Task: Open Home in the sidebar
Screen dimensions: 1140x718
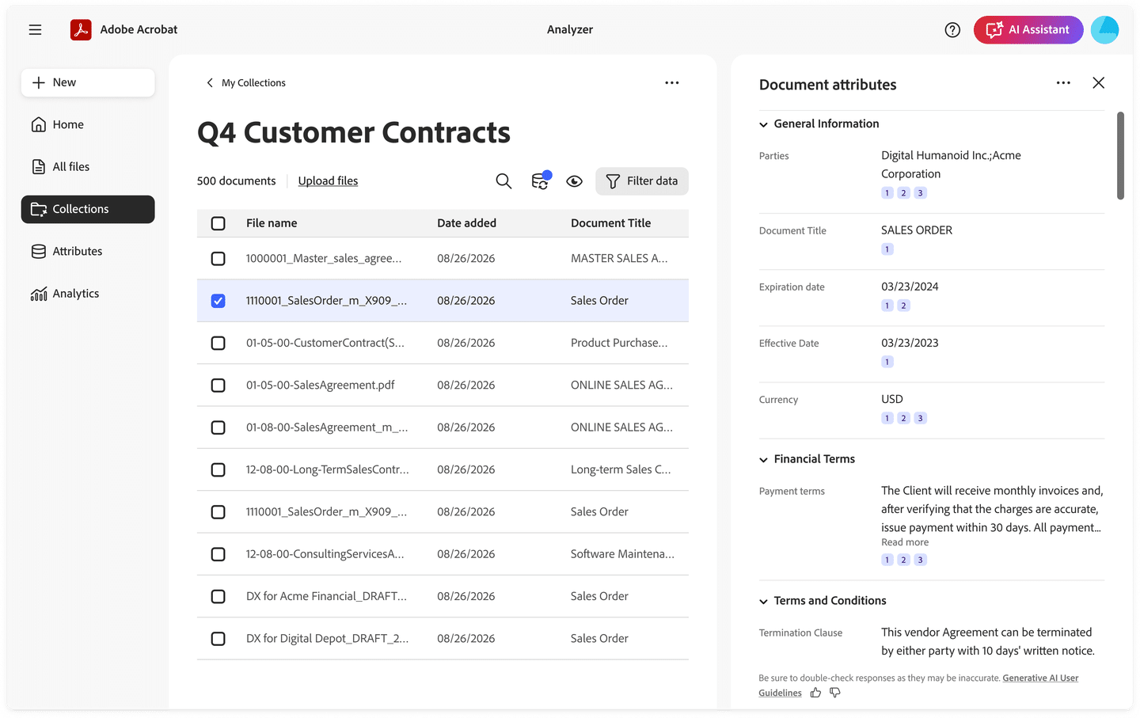Action: coord(88,125)
